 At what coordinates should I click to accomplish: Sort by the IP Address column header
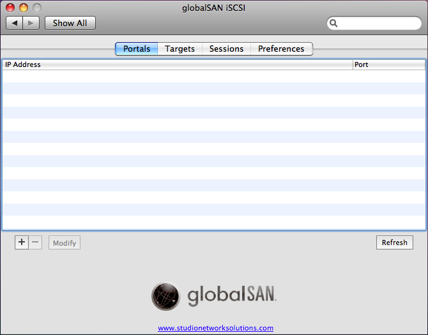178,64
